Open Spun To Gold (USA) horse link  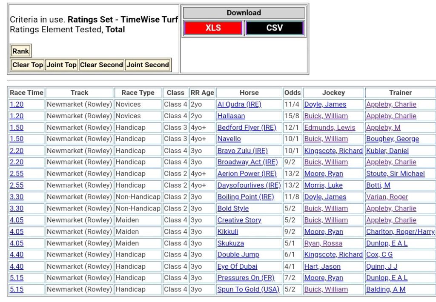point(248,289)
